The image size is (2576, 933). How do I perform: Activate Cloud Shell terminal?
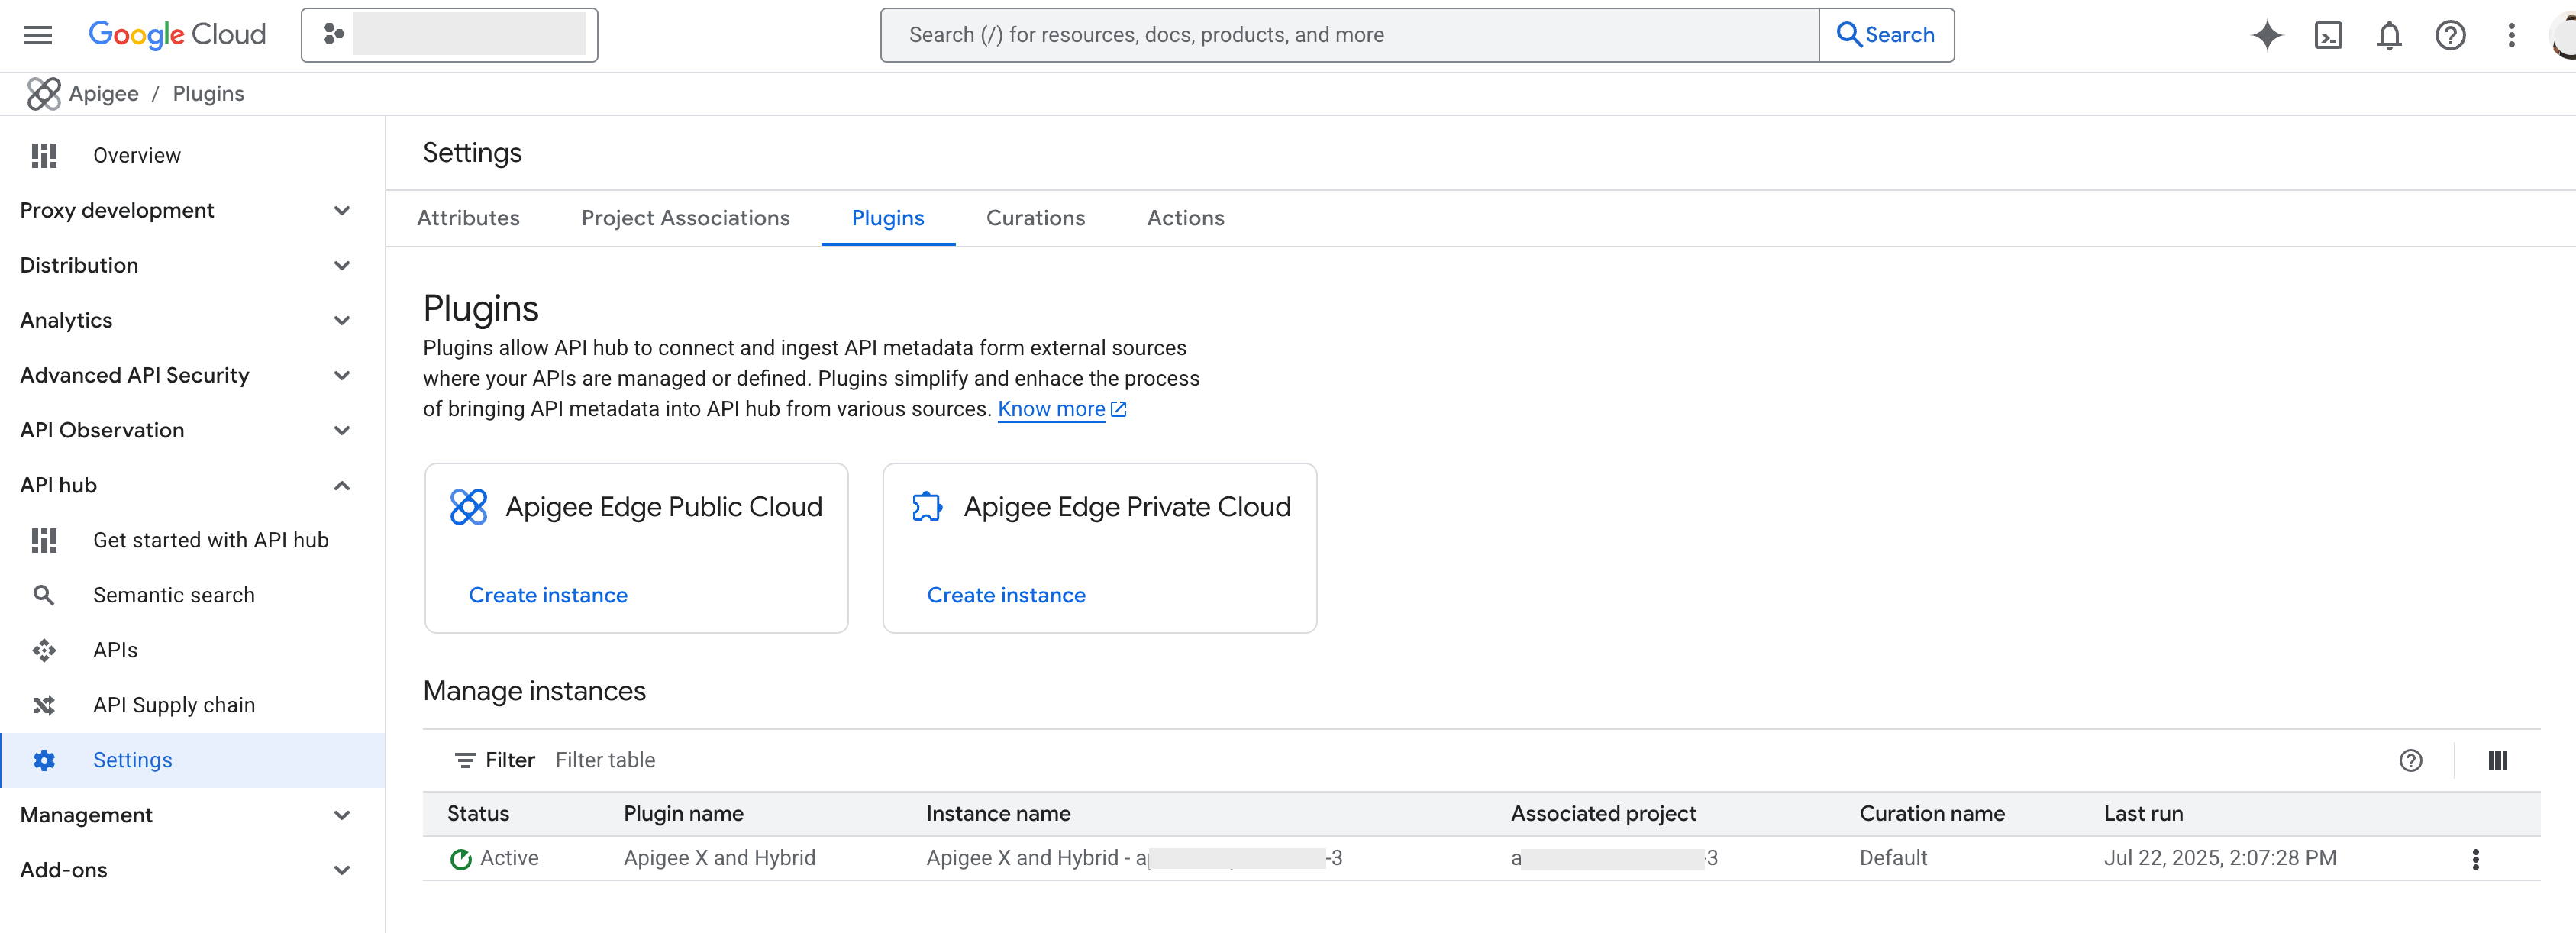[2329, 34]
